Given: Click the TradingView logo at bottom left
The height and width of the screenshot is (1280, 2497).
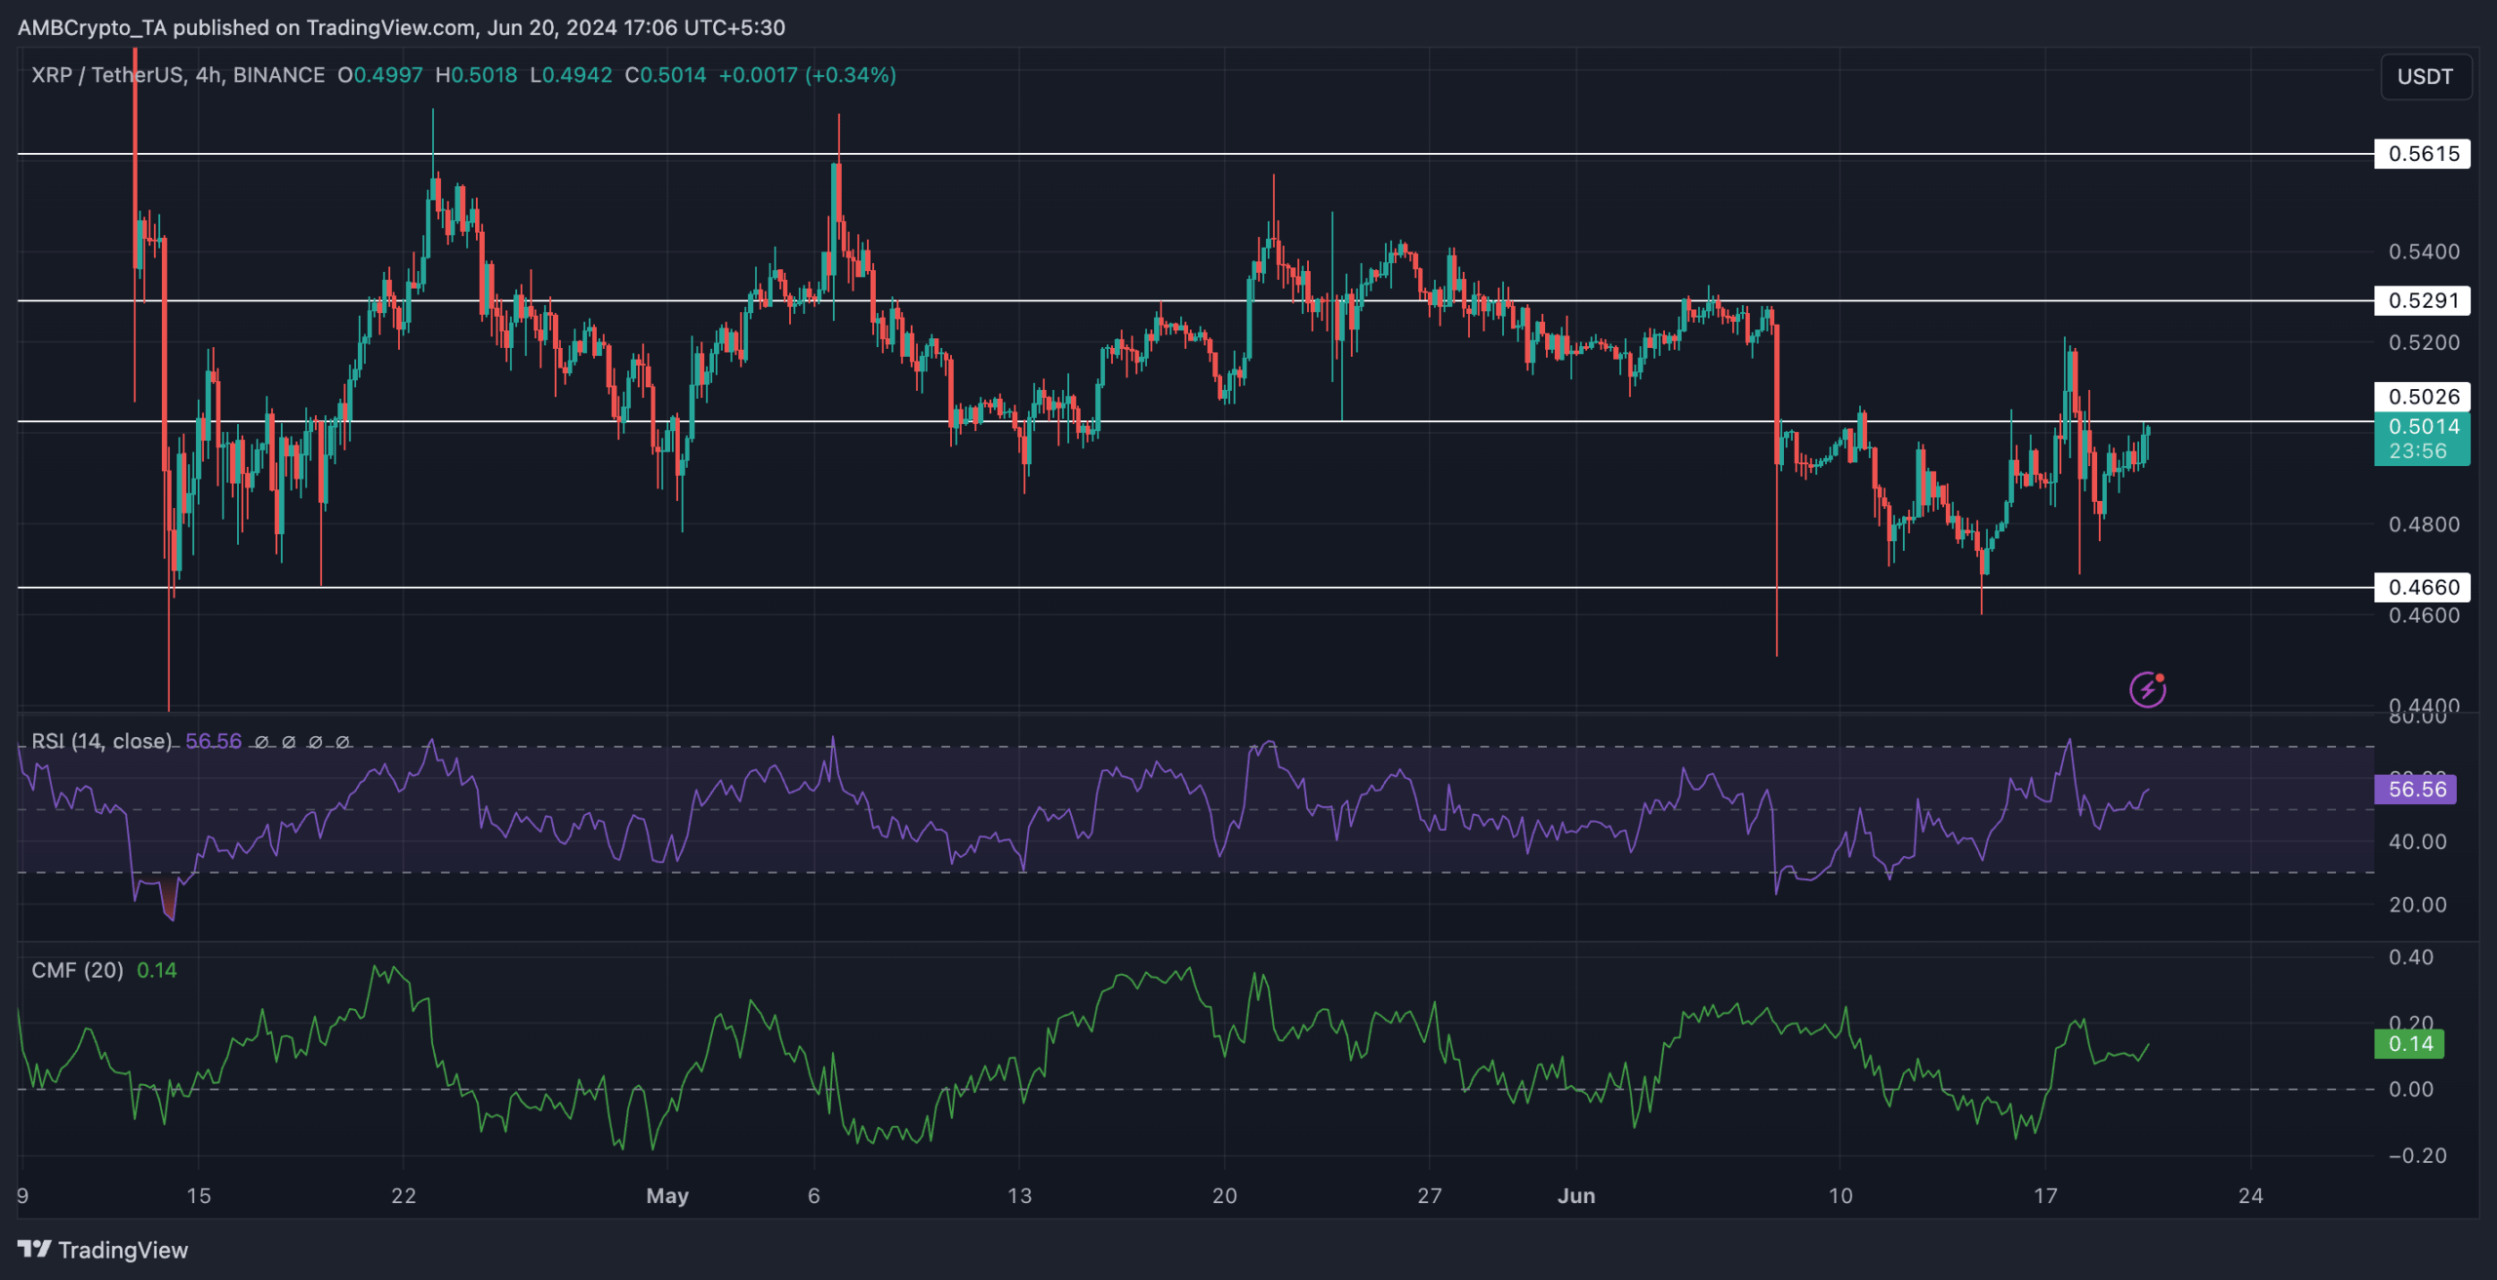Looking at the screenshot, I should (102, 1250).
